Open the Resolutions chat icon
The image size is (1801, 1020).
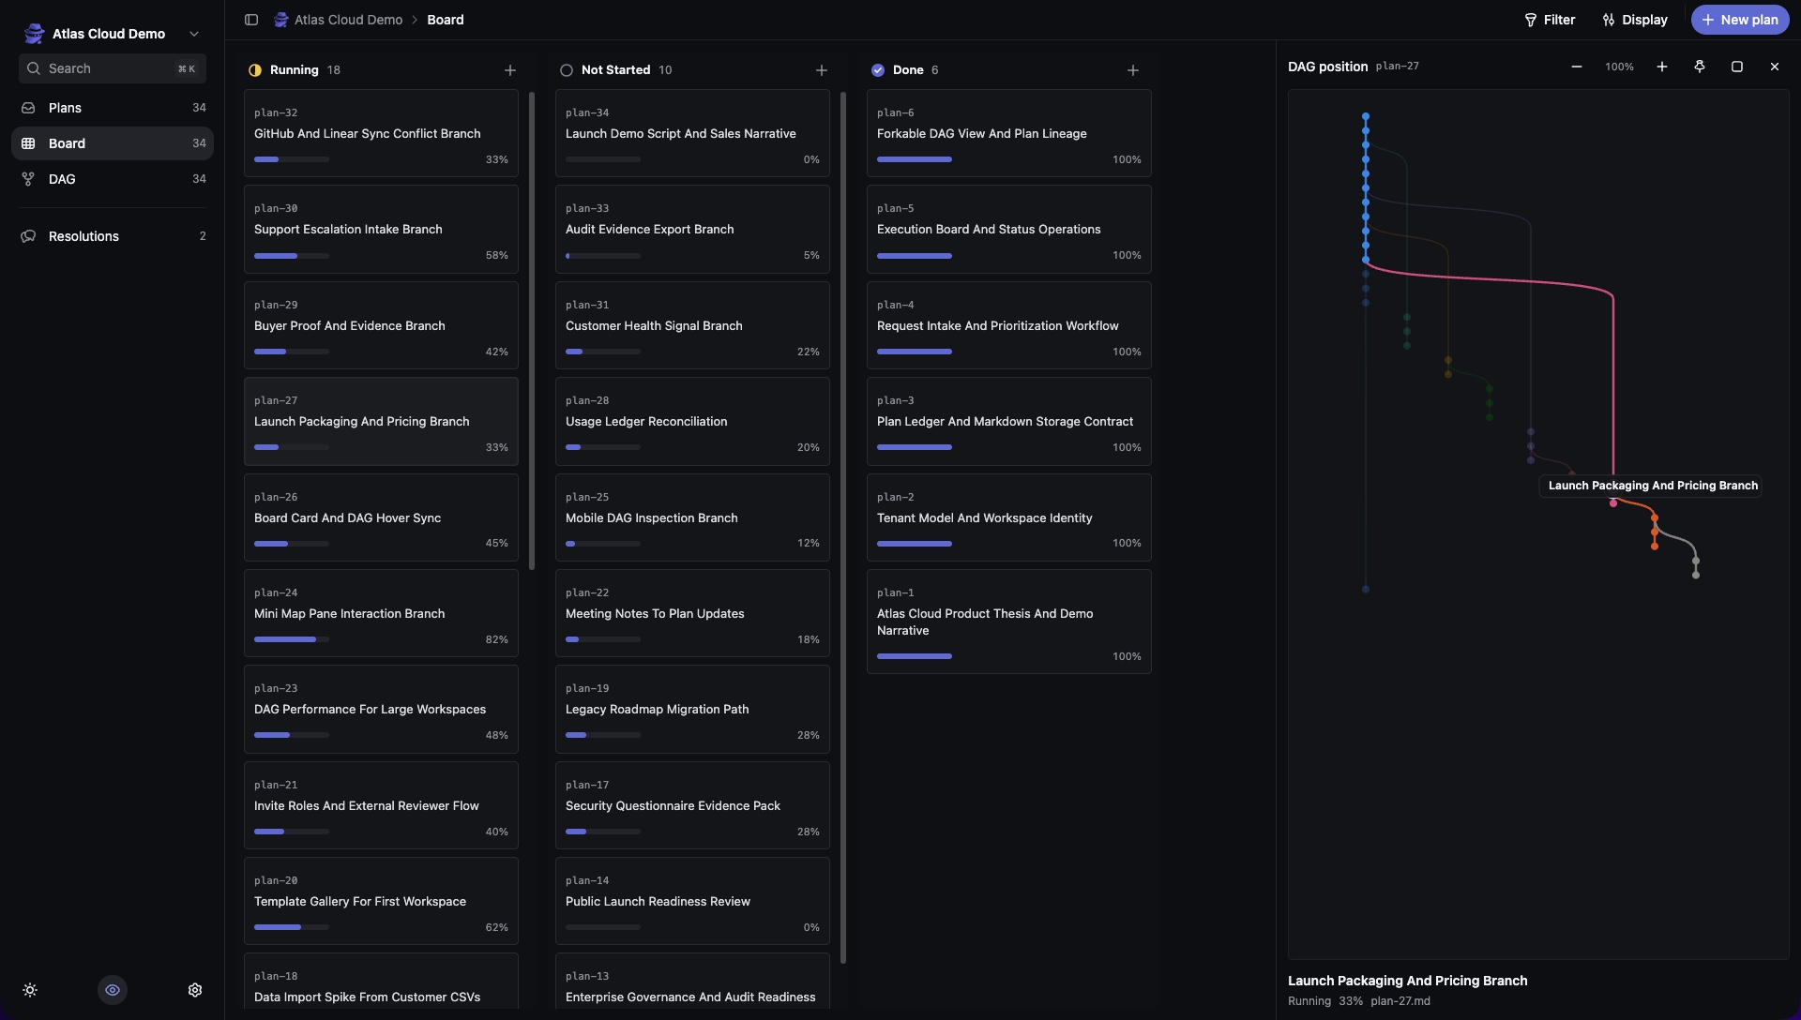point(28,236)
